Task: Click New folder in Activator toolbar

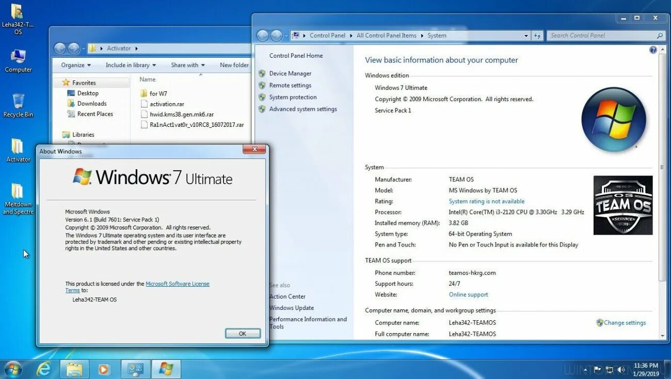Action: [234, 65]
